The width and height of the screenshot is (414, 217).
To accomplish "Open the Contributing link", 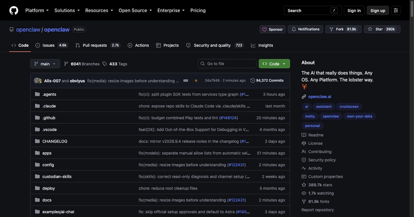I will tap(316, 152).
